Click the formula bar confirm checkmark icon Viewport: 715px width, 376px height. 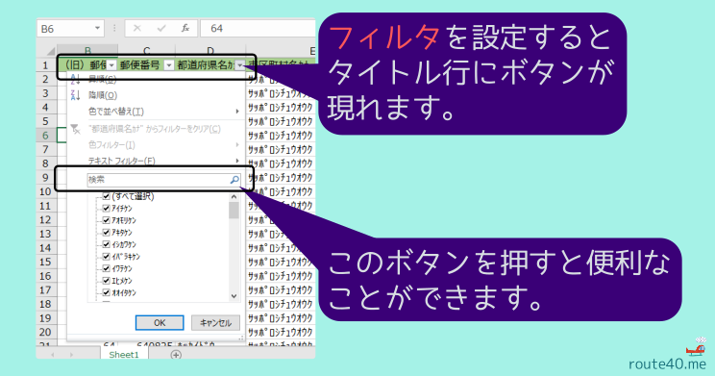(x=161, y=28)
